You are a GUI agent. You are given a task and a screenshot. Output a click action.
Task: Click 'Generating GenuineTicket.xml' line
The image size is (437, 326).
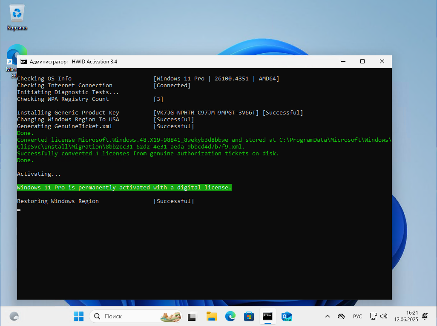pos(64,126)
